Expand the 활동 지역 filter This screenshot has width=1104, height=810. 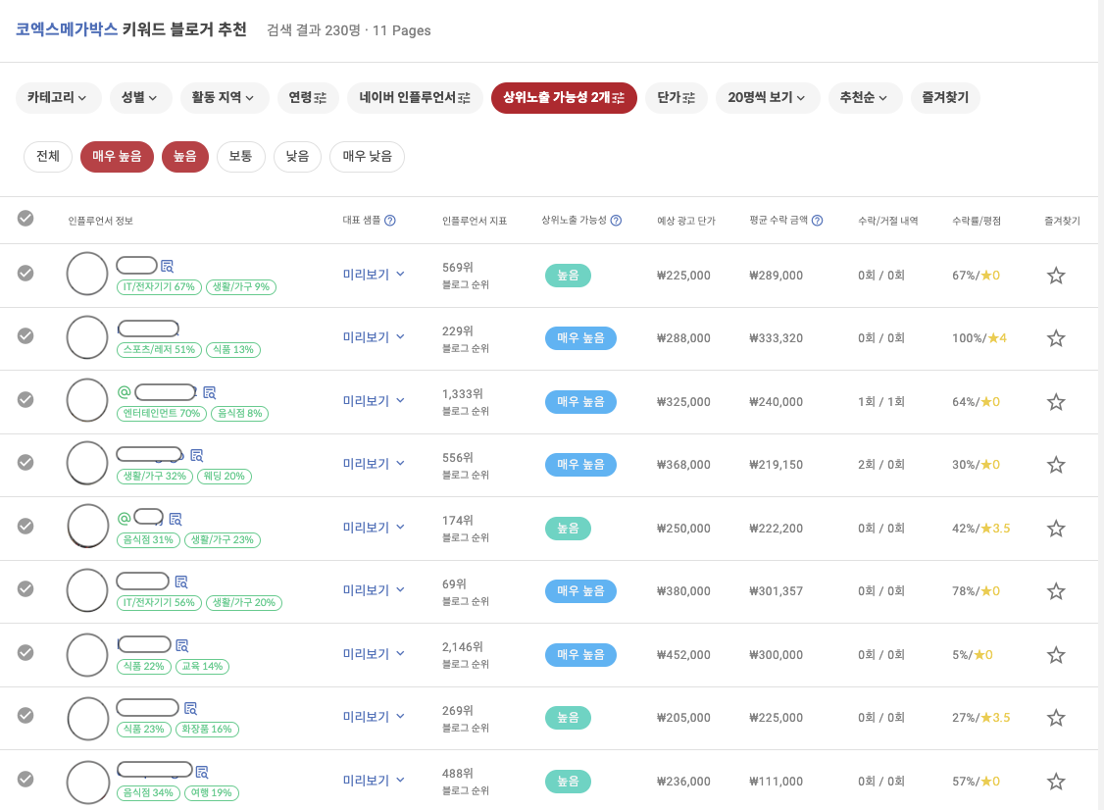coord(224,98)
